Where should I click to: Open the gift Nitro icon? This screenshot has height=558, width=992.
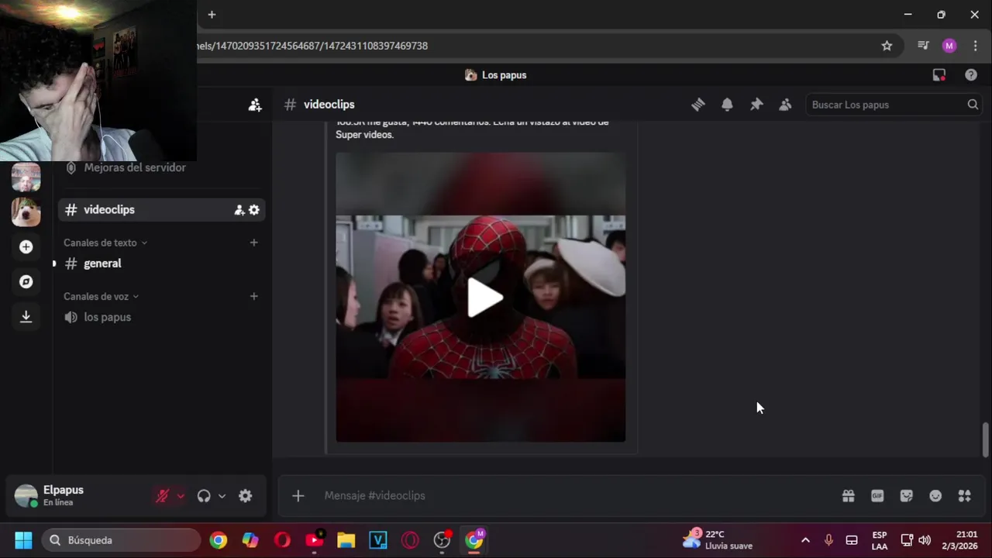tap(849, 496)
